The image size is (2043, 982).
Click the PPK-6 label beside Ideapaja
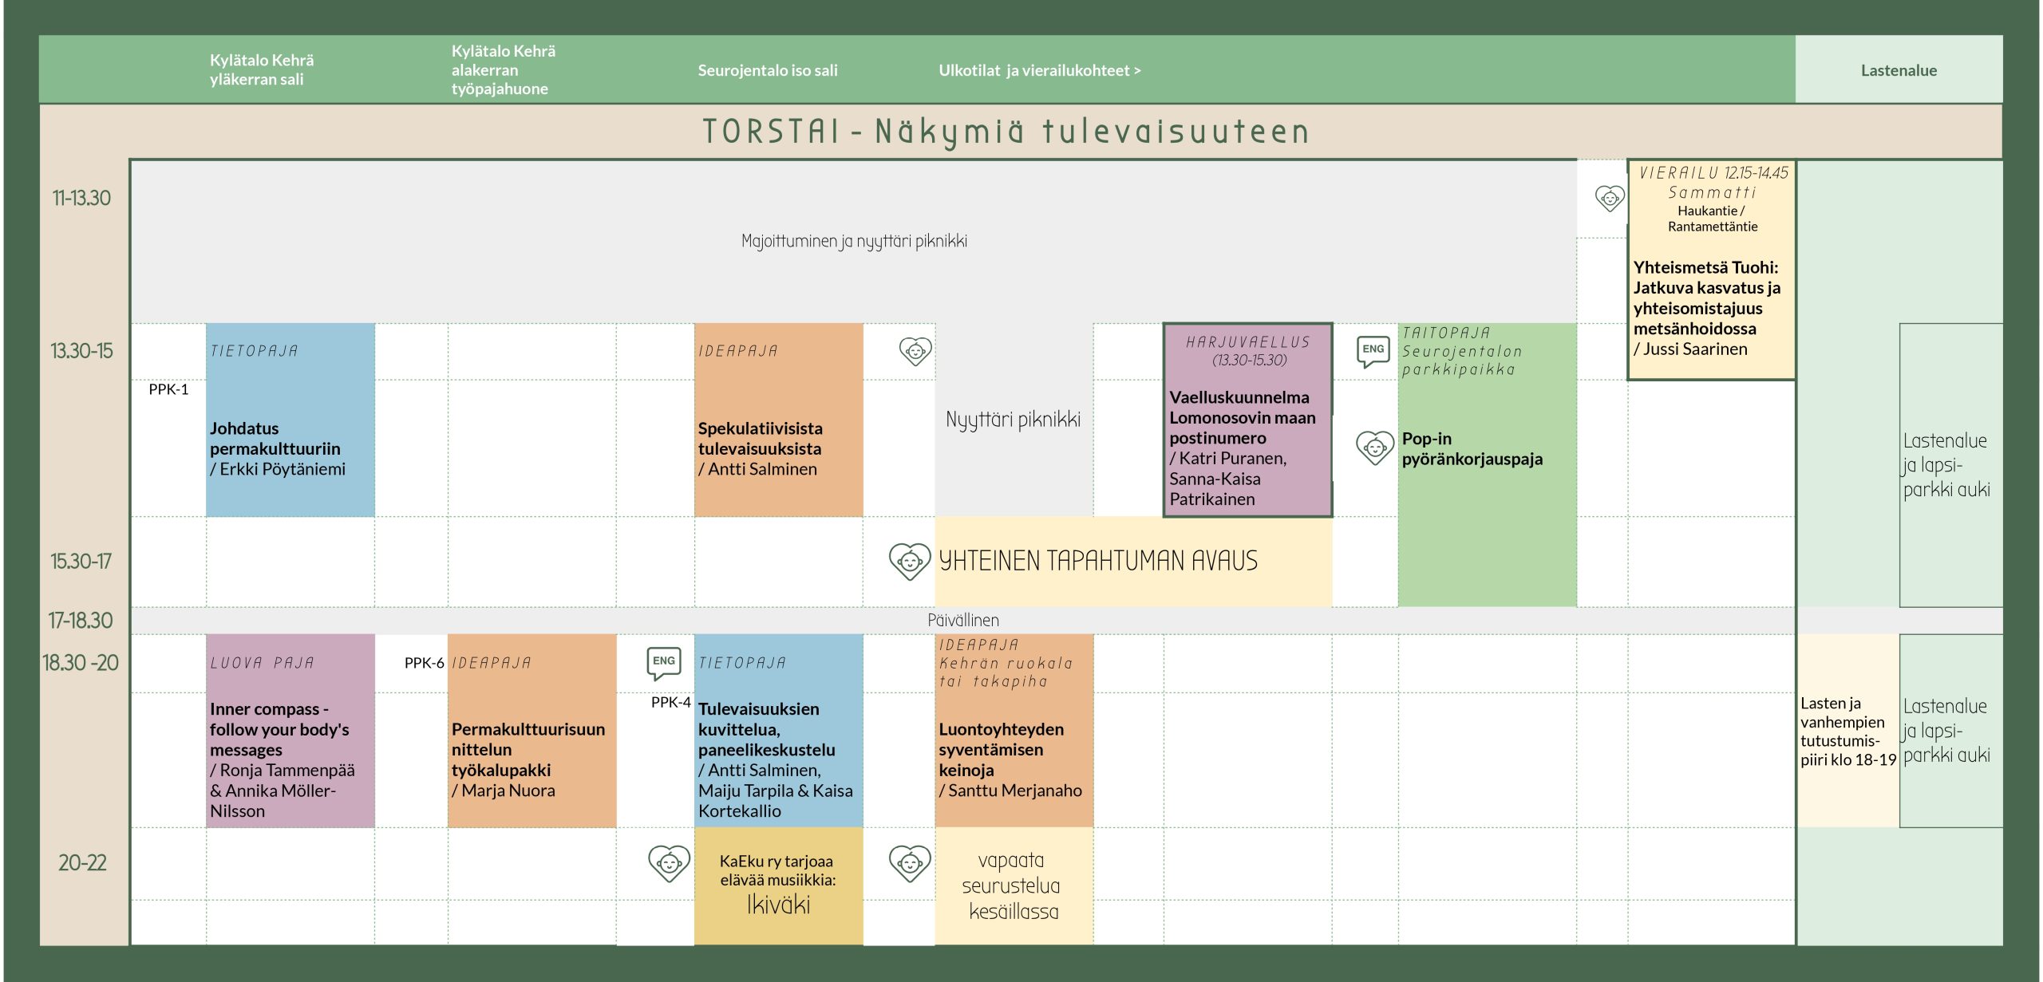click(424, 663)
